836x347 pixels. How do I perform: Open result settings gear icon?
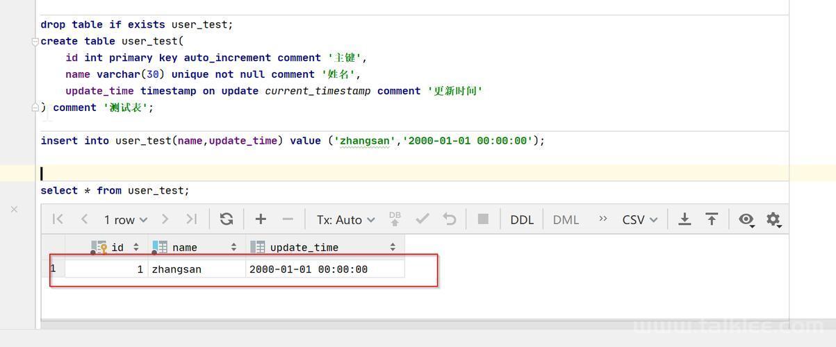pos(773,220)
